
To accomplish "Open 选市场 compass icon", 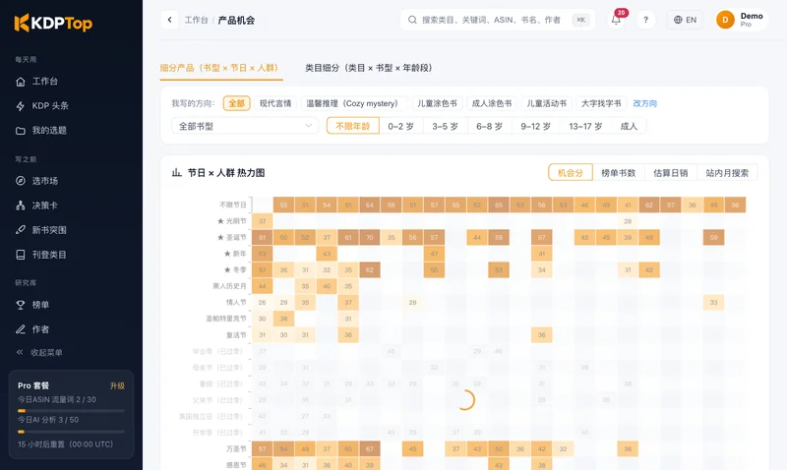I will [x=21, y=181].
